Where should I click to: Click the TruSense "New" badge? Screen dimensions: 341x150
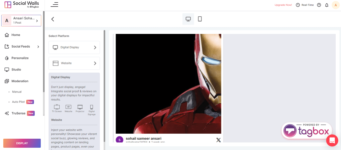pos(31,113)
